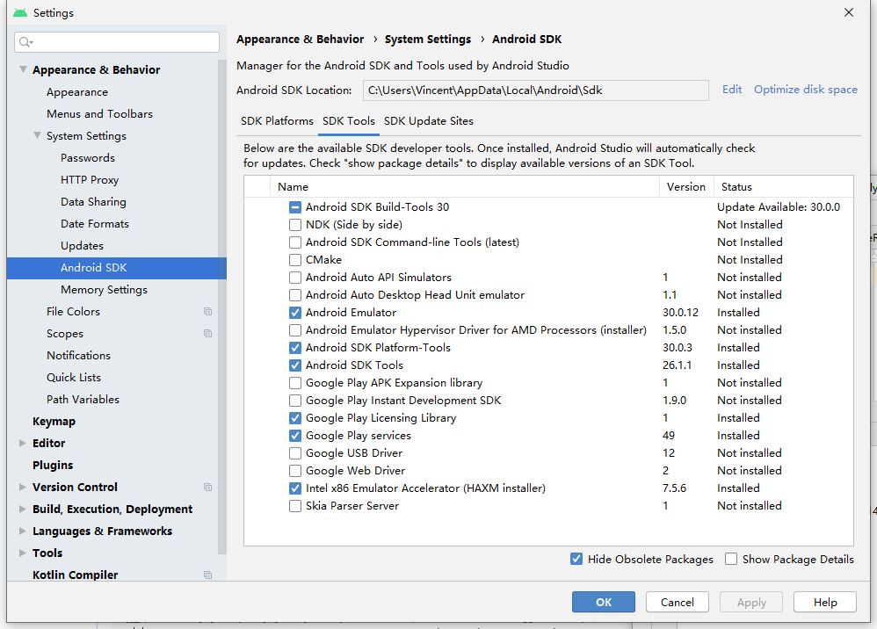Click the project-level icon beside Version Control

[207, 488]
